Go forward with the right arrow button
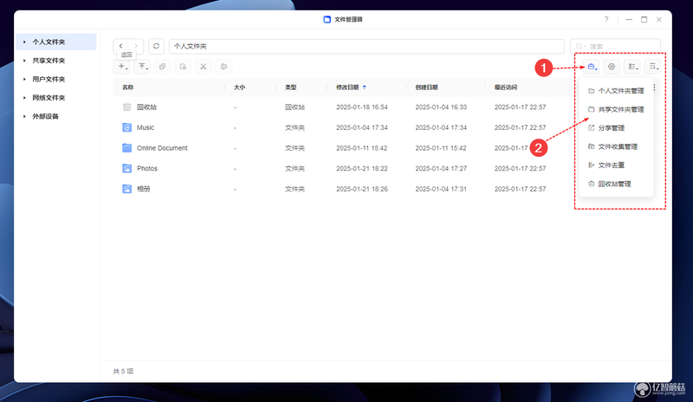The width and height of the screenshot is (693, 402). 136,46
